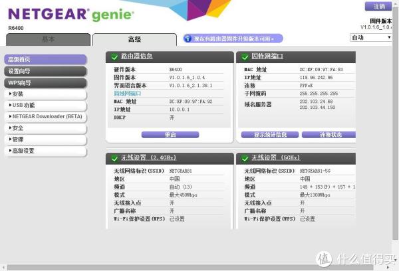
Task: Open the 自动 language dropdown
Action: click(x=371, y=38)
